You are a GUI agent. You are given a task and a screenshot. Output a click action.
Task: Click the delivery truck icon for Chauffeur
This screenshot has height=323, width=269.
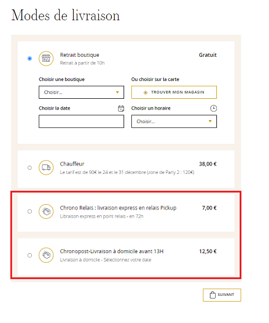tap(46, 167)
